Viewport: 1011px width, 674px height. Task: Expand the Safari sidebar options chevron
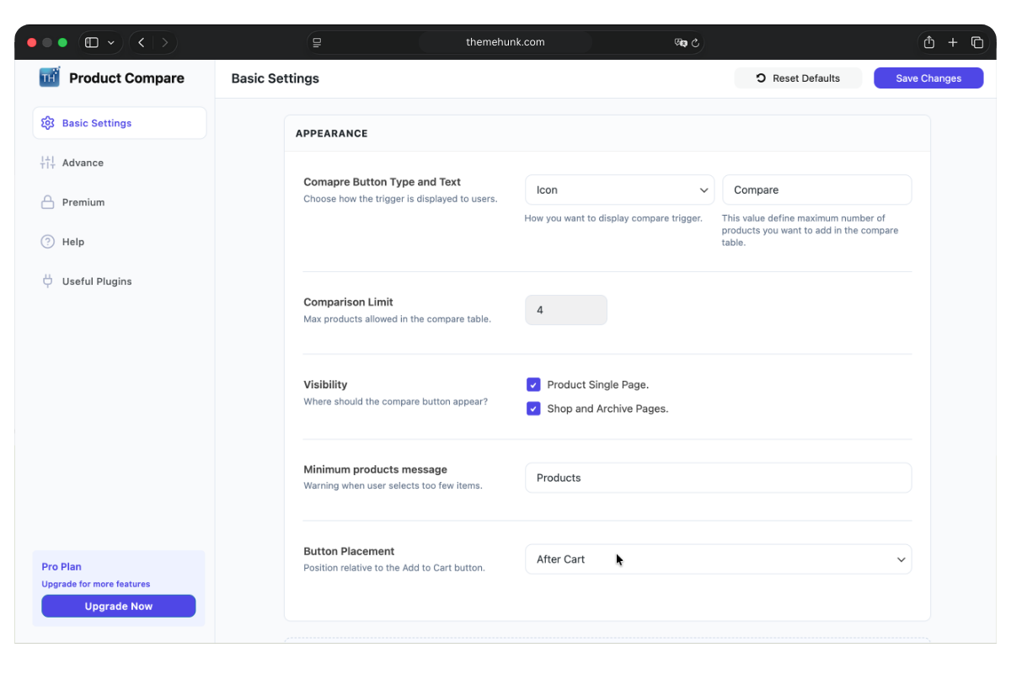pyautogui.click(x=111, y=42)
